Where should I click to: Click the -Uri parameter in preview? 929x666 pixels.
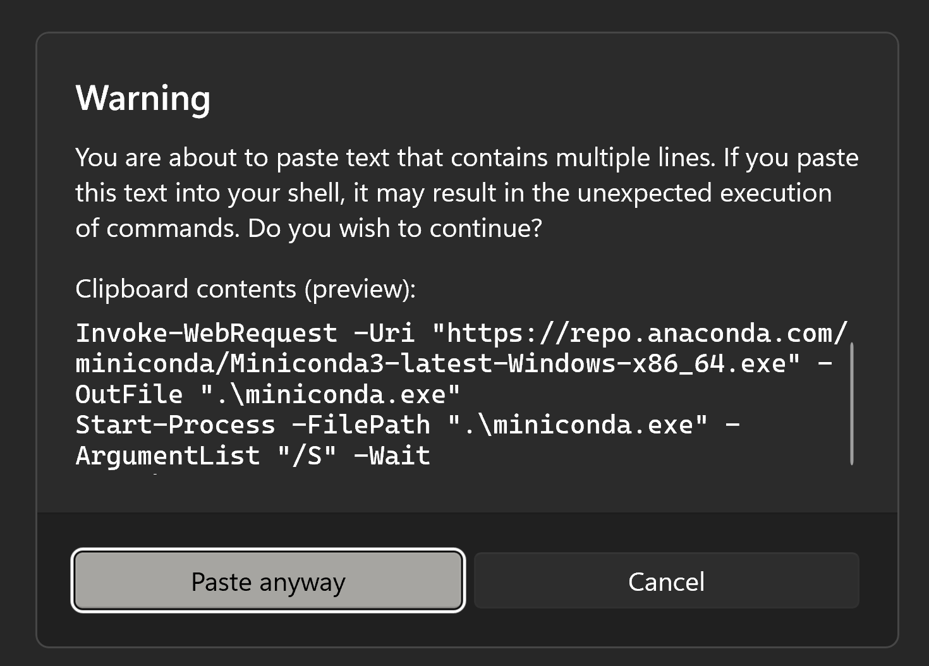click(x=384, y=333)
